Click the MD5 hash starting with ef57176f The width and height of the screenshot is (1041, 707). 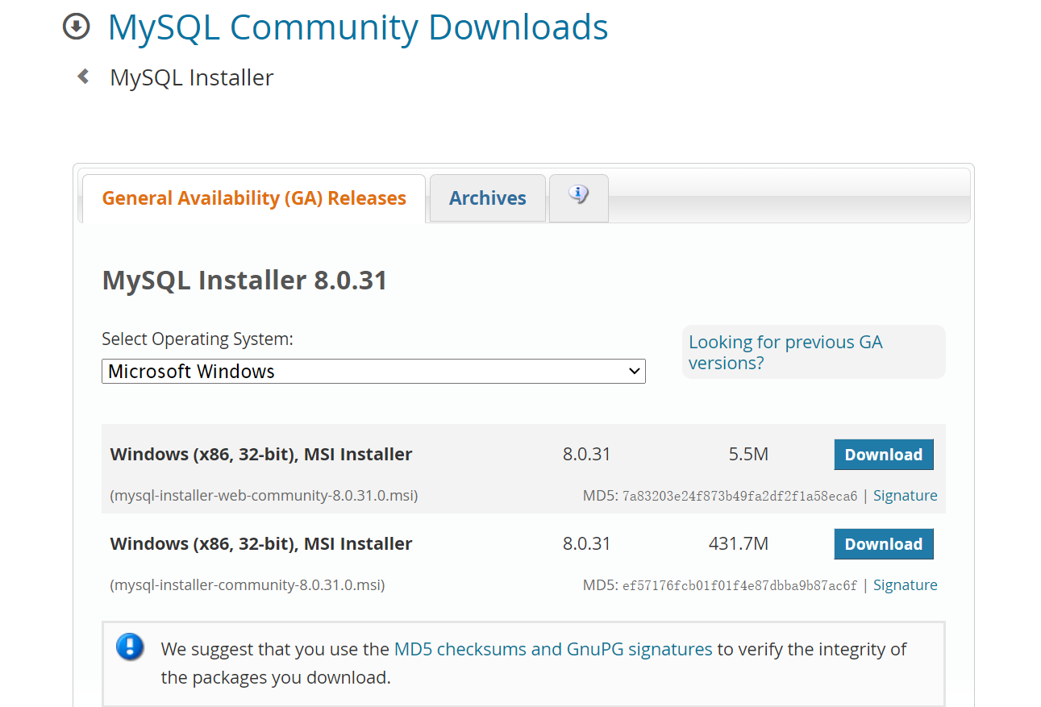739,586
